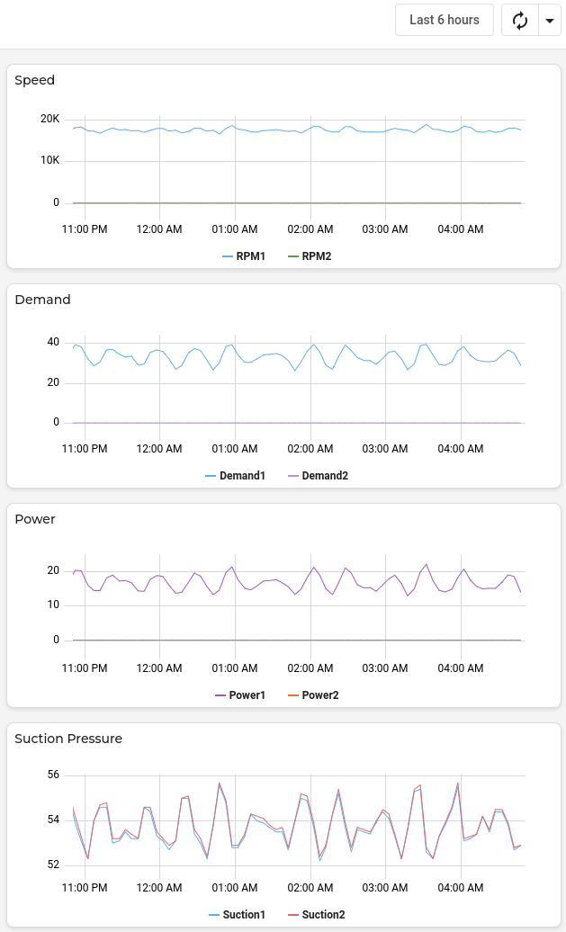This screenshot has width=566, height=932.
Task: Toggle Demand2 series in Demand legend
Action: click(318, 476)
